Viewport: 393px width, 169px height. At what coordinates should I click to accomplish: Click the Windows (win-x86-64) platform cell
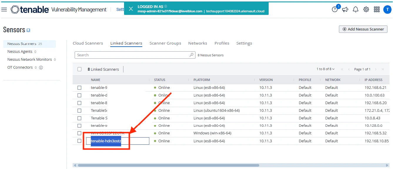tap(212, 133)
